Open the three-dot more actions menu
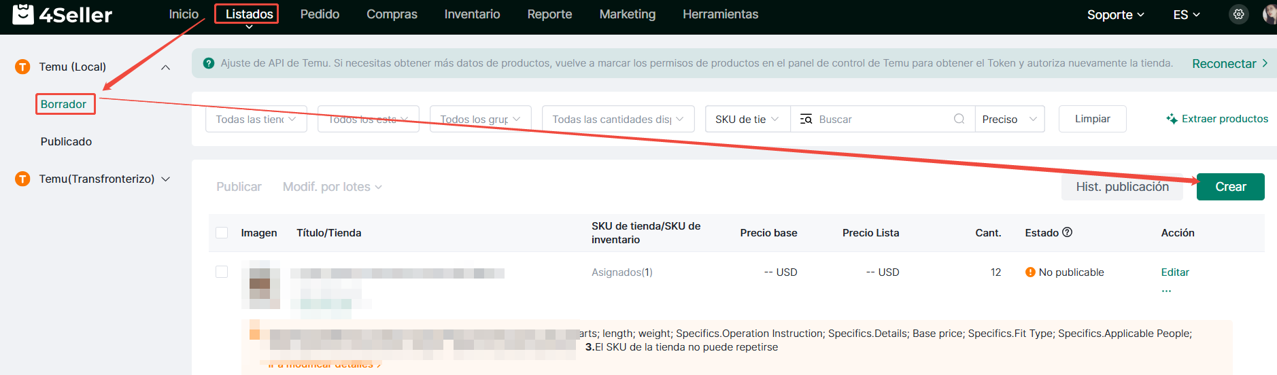The width and height of the screenshot is (1277, 375). (1166, 291)
